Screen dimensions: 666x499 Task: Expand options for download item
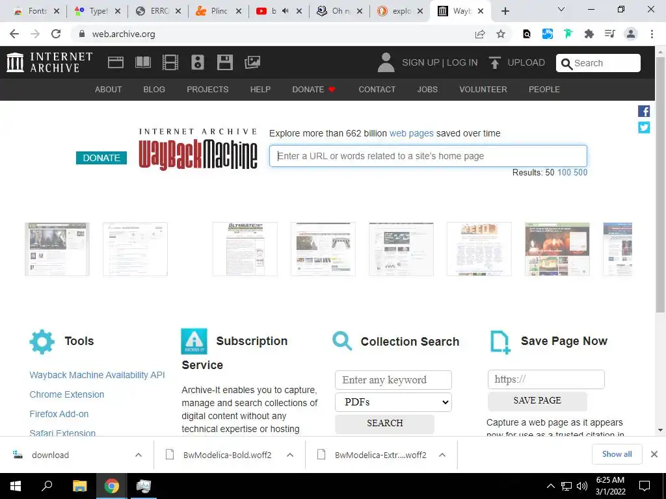click(139, 455)
